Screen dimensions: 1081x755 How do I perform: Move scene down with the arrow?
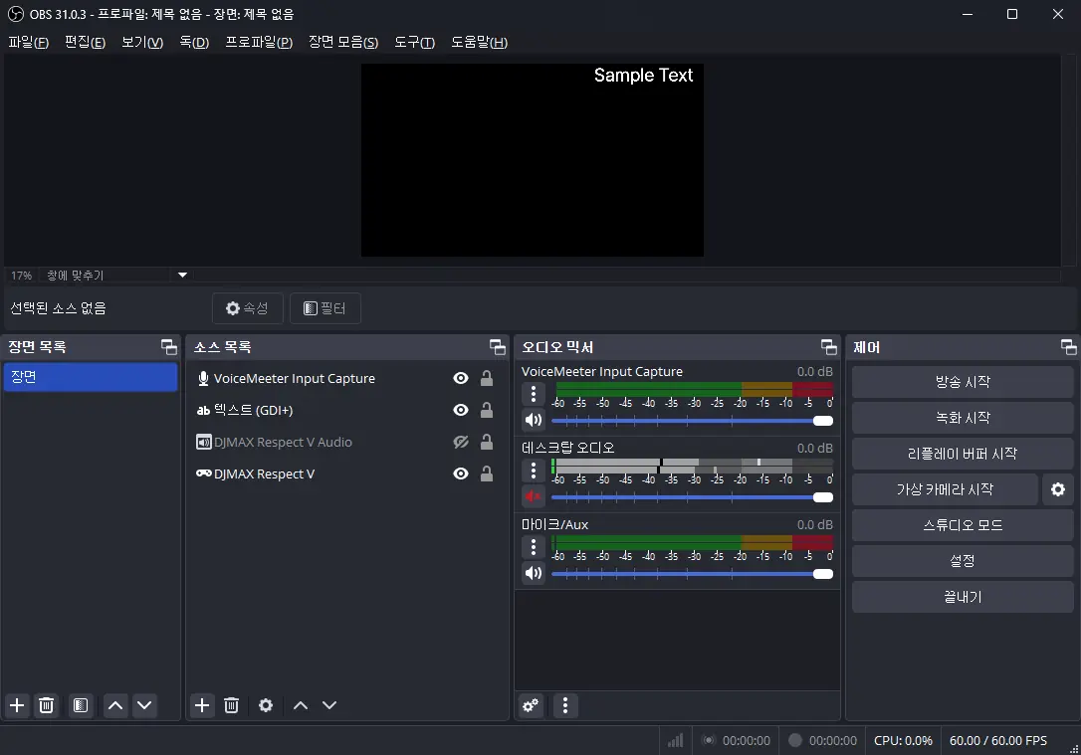[144, 705]
